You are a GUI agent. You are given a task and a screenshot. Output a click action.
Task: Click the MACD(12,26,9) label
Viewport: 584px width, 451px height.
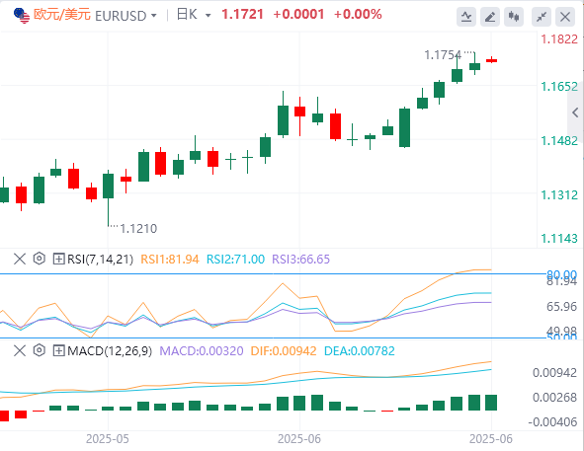pos(110,351)
